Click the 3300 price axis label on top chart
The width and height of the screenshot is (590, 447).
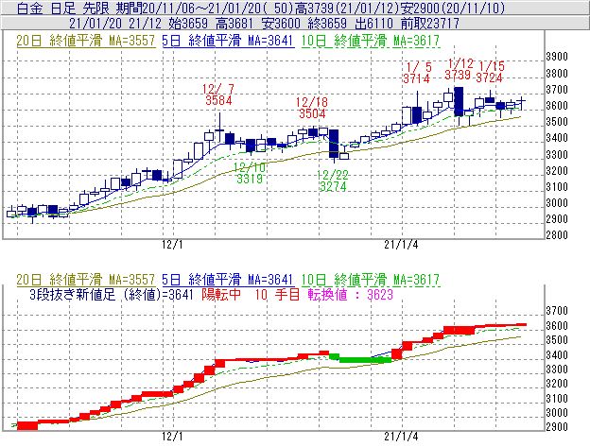pyautogui.click(x=557, y=154)
